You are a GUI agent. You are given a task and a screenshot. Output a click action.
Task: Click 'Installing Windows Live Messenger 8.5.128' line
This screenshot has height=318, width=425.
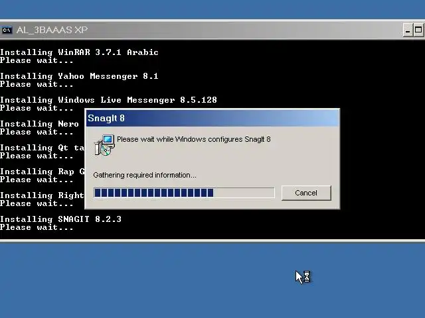pos(108,100)
